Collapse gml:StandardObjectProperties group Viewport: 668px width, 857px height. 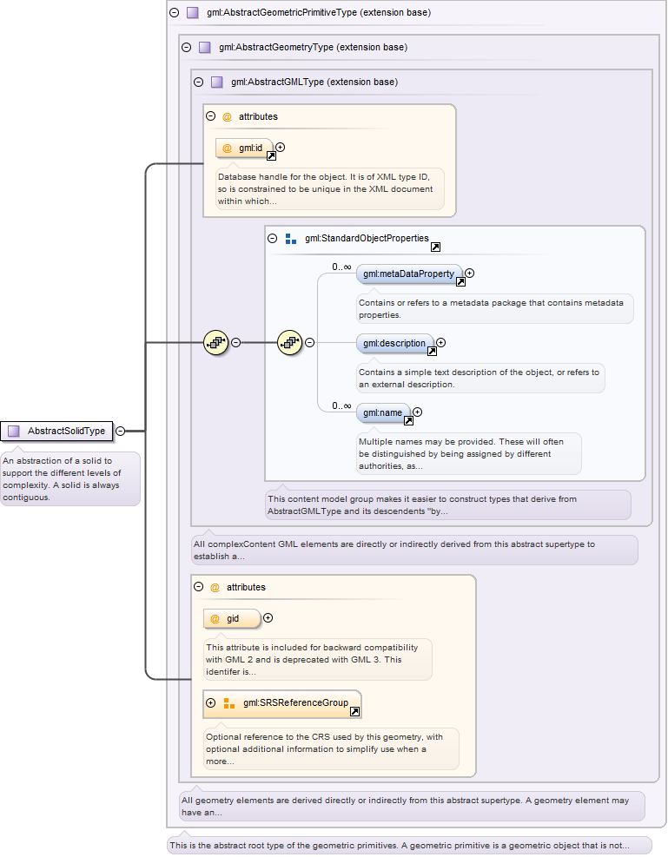point(272,238)
